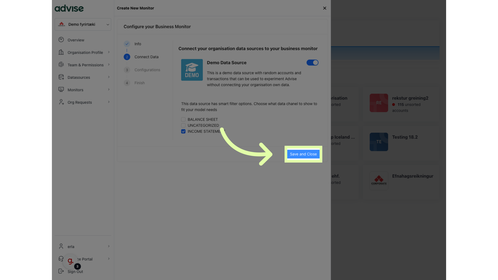Click the Sign Out door icon
Viewport: 498px width, 280px height.
(61, 271)
